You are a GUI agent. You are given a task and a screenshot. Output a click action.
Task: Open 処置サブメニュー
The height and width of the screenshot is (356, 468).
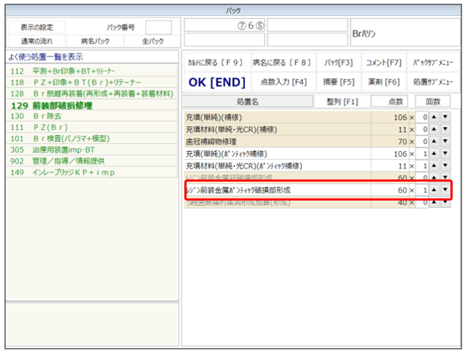tap(432, 81)
